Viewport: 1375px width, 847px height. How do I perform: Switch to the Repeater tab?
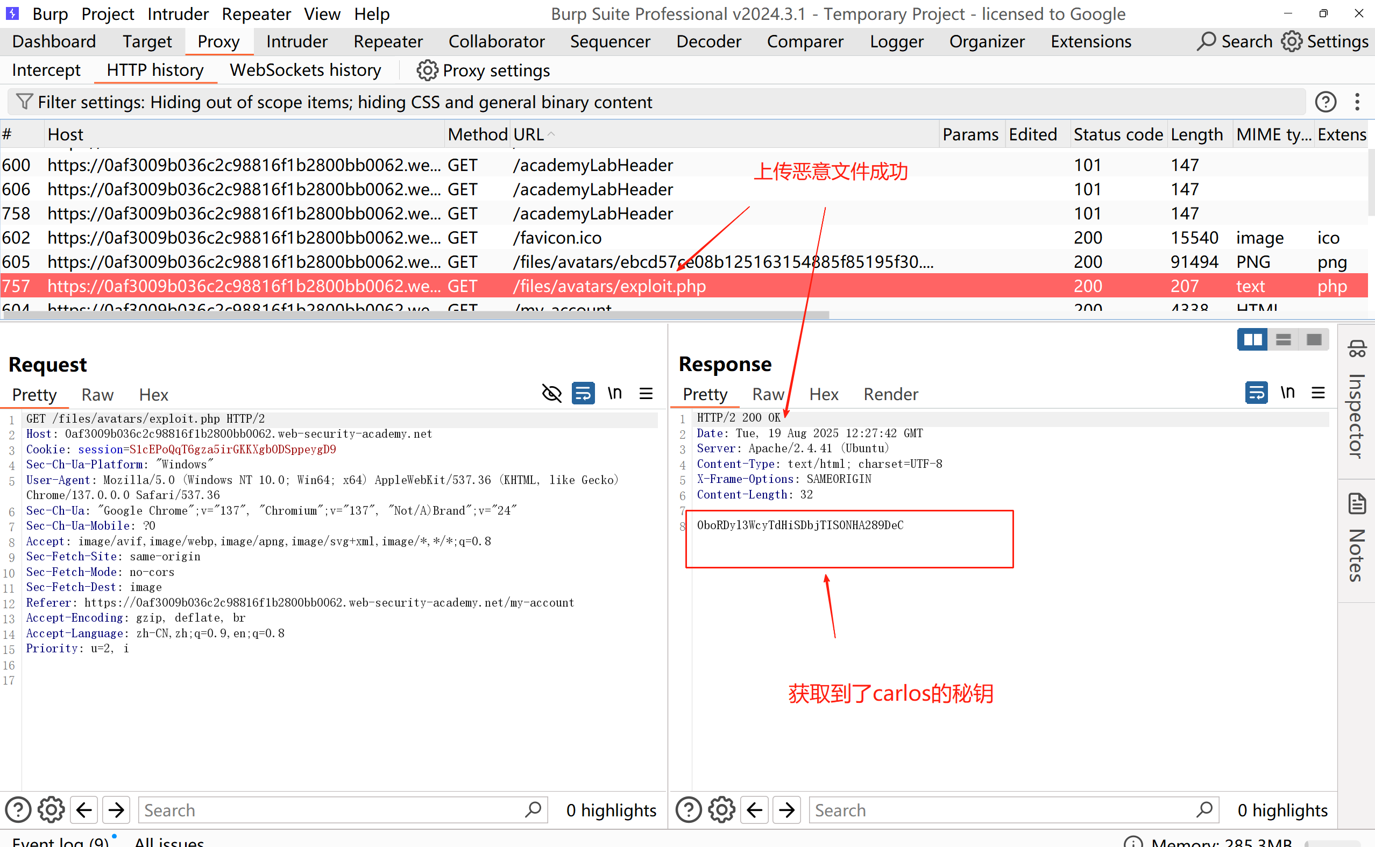388,41
